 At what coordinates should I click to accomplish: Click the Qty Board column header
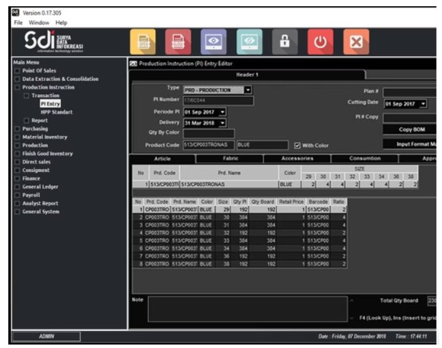coord(263,202)
